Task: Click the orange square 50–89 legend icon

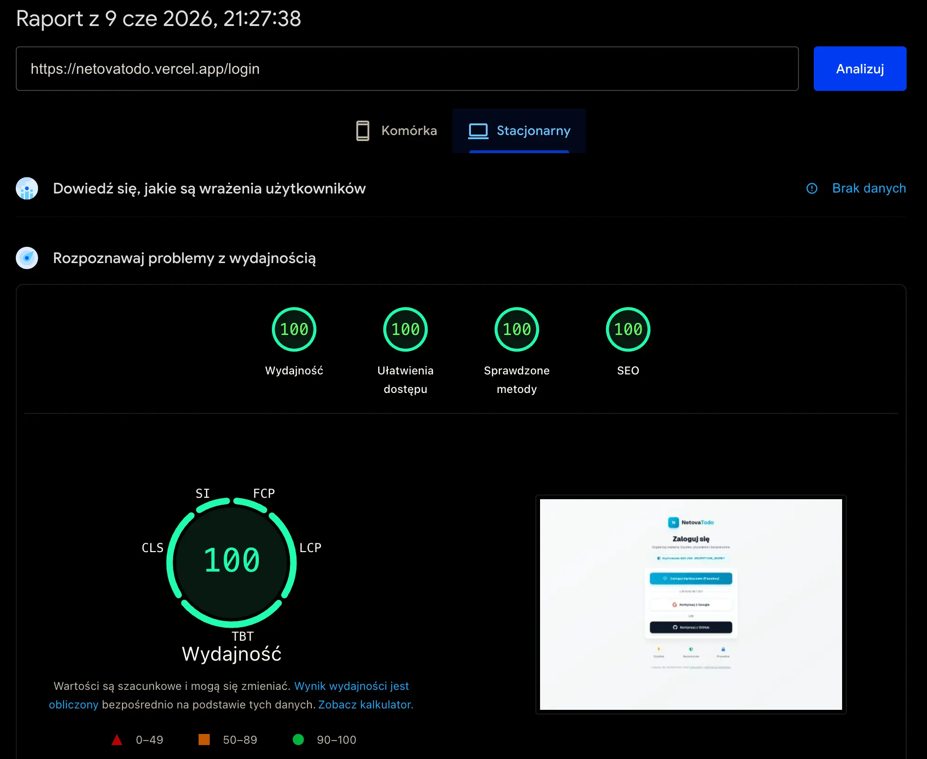Action: click(204, 740)
